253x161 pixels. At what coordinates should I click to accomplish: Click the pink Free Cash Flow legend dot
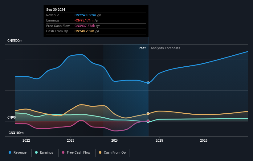coord(63,152)
